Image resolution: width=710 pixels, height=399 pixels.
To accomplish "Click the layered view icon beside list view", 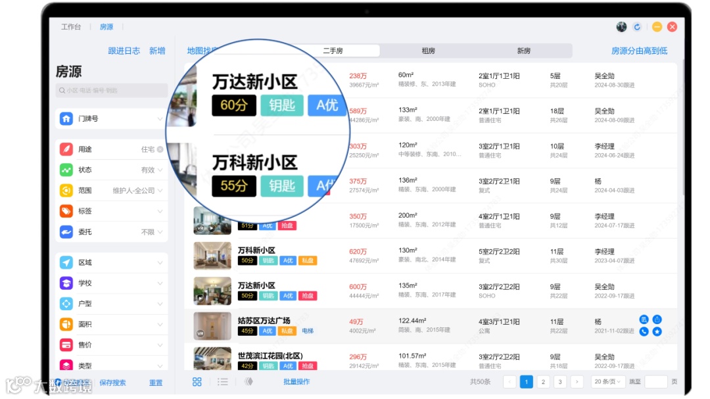I will [248, 382].
